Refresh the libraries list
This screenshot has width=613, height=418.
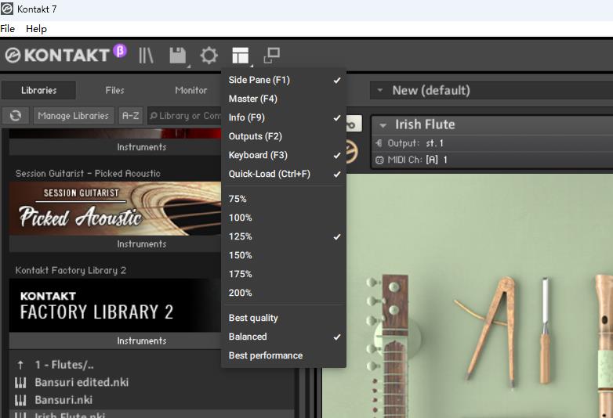[15, 116]
